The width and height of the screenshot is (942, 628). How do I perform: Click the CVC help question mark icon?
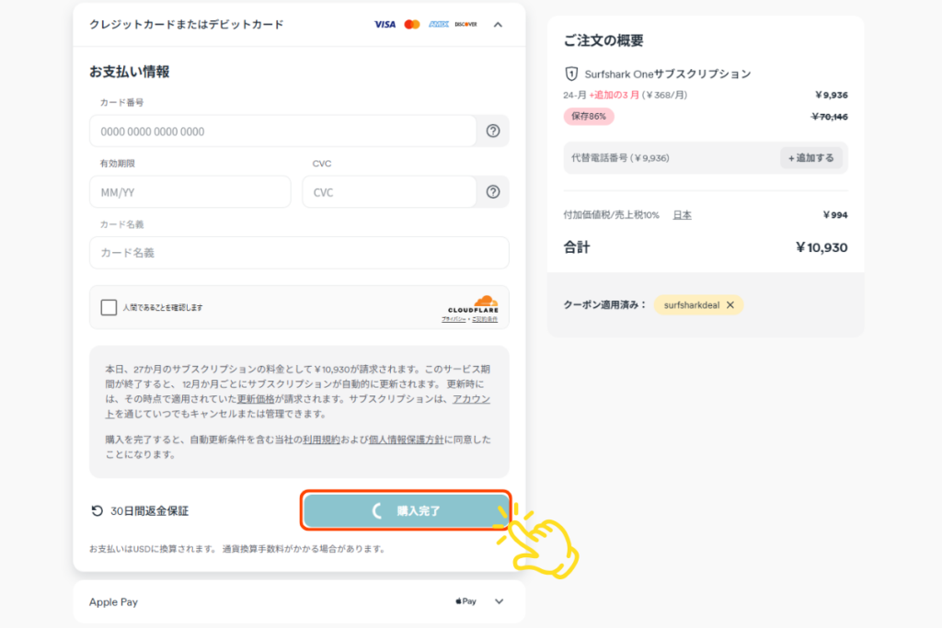point(493,192)
